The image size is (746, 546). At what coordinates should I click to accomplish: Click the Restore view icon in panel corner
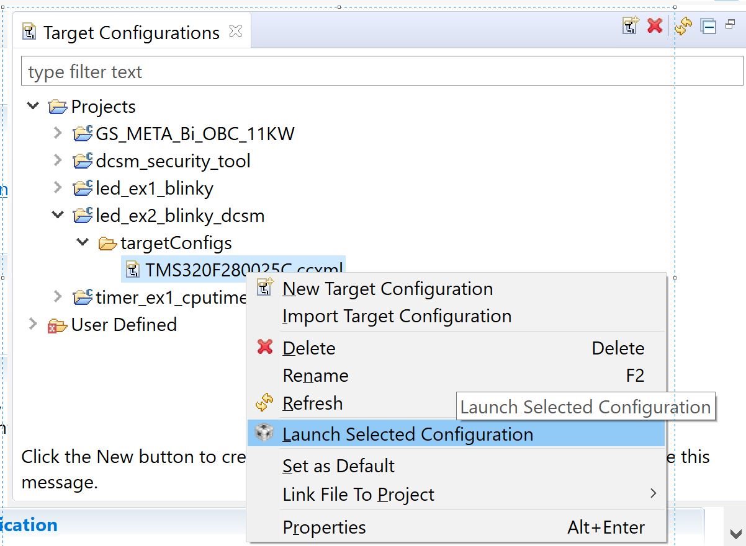click(x=730, y=25)
